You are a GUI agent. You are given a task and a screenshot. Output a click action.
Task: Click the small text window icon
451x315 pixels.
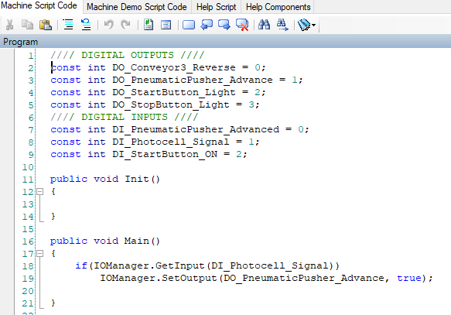(x=166, y=25)
